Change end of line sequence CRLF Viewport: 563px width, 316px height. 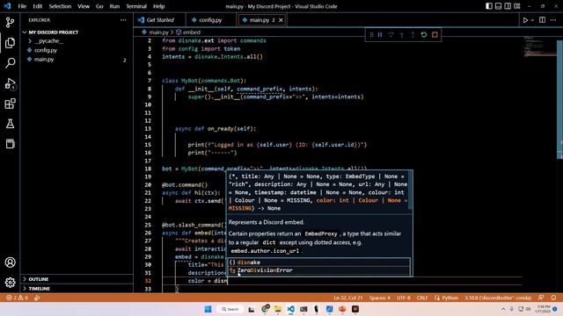coord(422,298)
